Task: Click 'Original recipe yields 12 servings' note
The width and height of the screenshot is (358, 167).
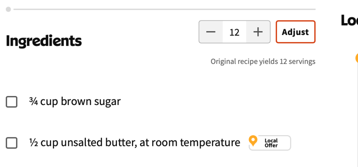Action: 263,62
